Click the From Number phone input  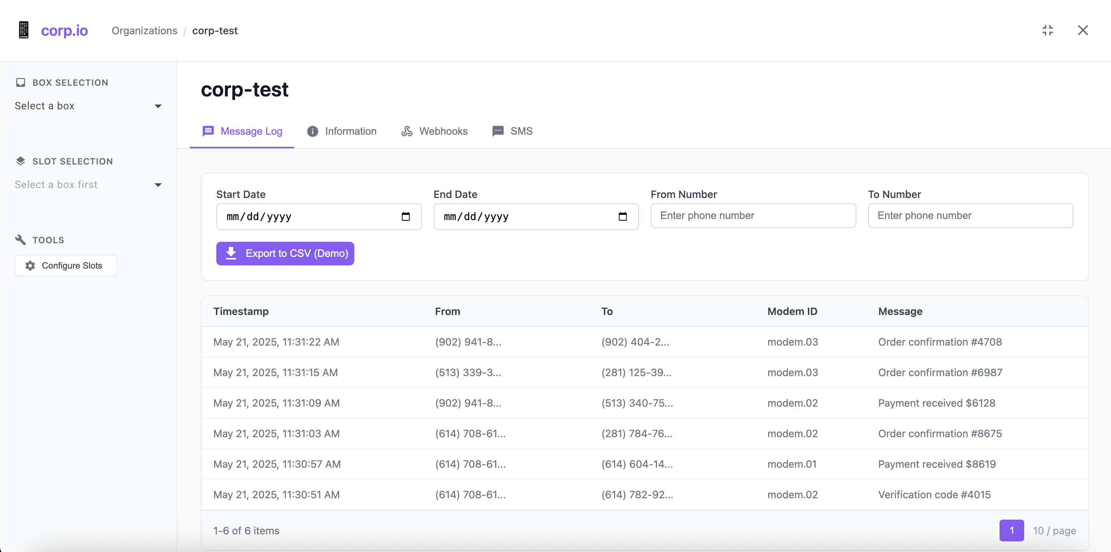[753, 216]
